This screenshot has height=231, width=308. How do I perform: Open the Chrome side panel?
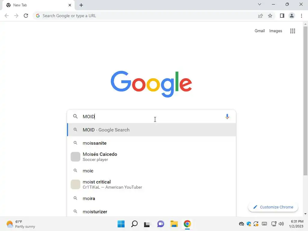tap(282, 16)
